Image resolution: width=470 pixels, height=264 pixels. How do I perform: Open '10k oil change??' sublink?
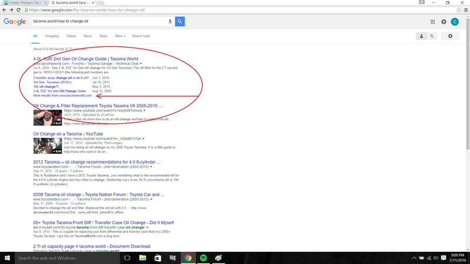(x=46, y=87)
